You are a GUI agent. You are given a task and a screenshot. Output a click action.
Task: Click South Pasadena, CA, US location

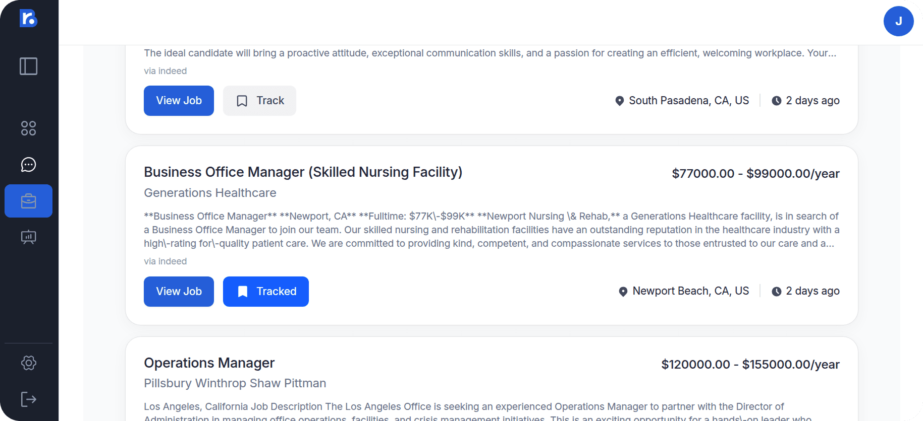click(x=689, y=101)
